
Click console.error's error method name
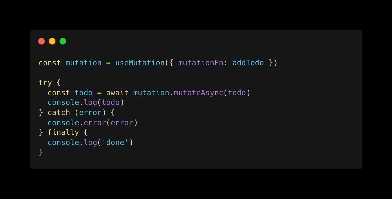coord(95,123)
